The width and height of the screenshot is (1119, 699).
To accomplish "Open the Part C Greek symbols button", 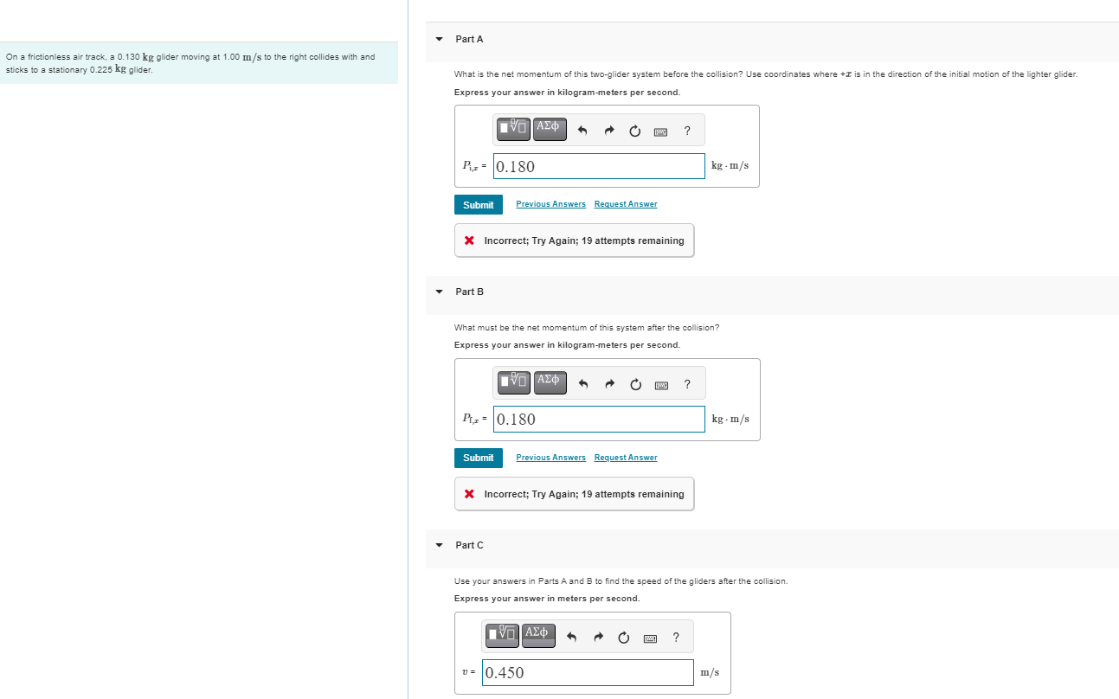I will (x=538, y=636).
